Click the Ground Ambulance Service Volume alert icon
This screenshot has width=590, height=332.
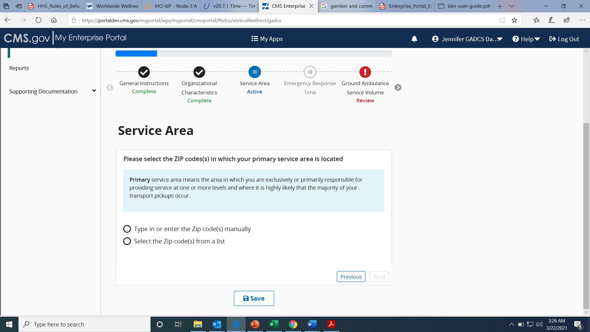pos(365,72)
